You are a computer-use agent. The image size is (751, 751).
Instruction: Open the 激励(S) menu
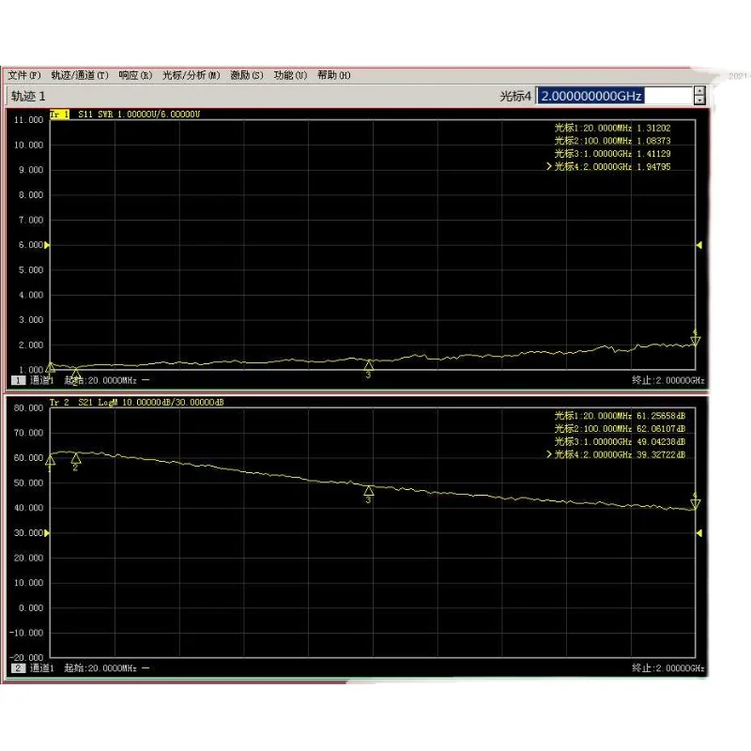[x=247, y=75]
